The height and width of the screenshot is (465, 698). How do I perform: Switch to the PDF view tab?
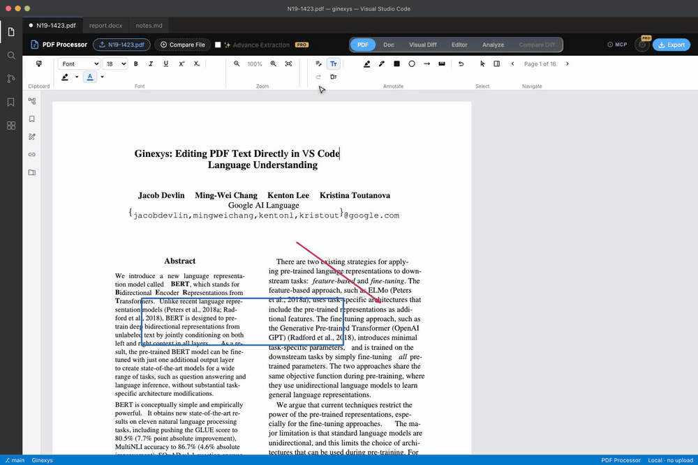pyautogui.click(x=363, y=45)
